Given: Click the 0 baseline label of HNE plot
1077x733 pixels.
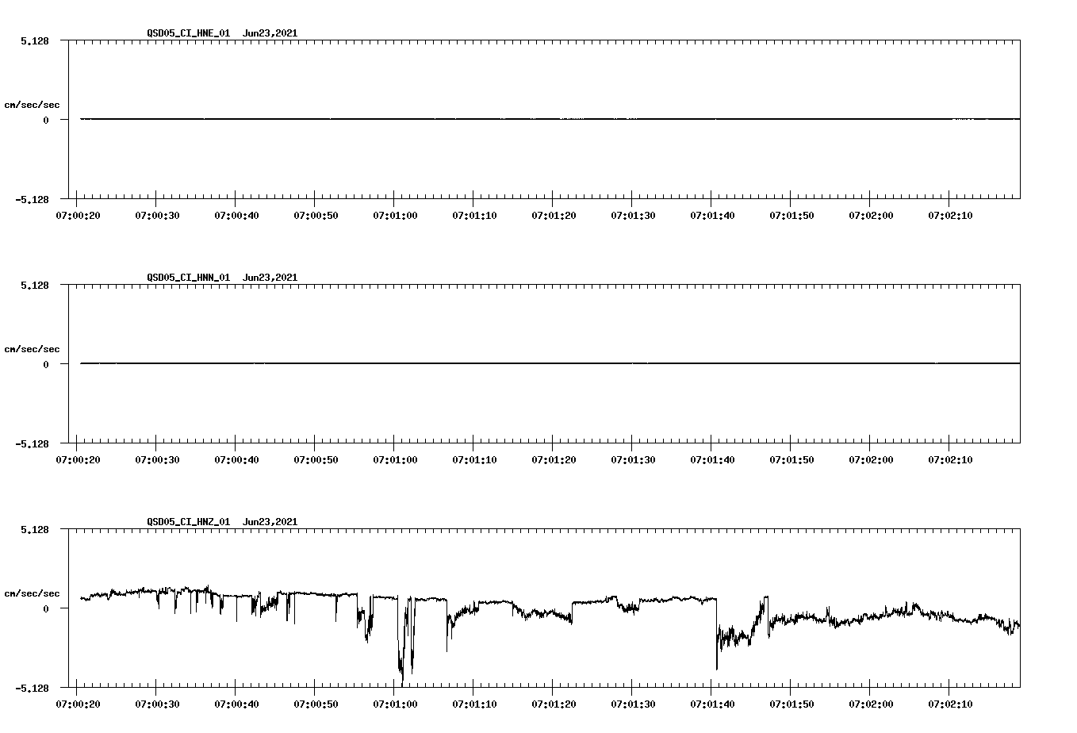Looking at the screenshot, I should [x=46, y=120].
